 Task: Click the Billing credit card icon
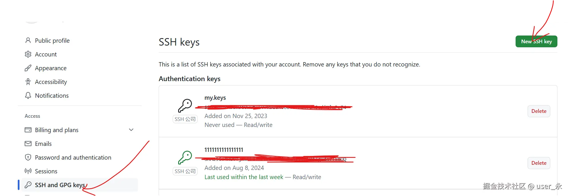click(x=28, y=130)
